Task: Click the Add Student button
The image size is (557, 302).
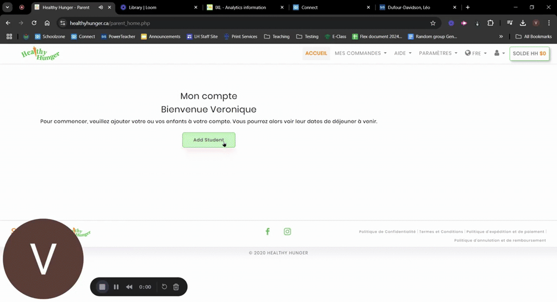Action: point(209,140)
